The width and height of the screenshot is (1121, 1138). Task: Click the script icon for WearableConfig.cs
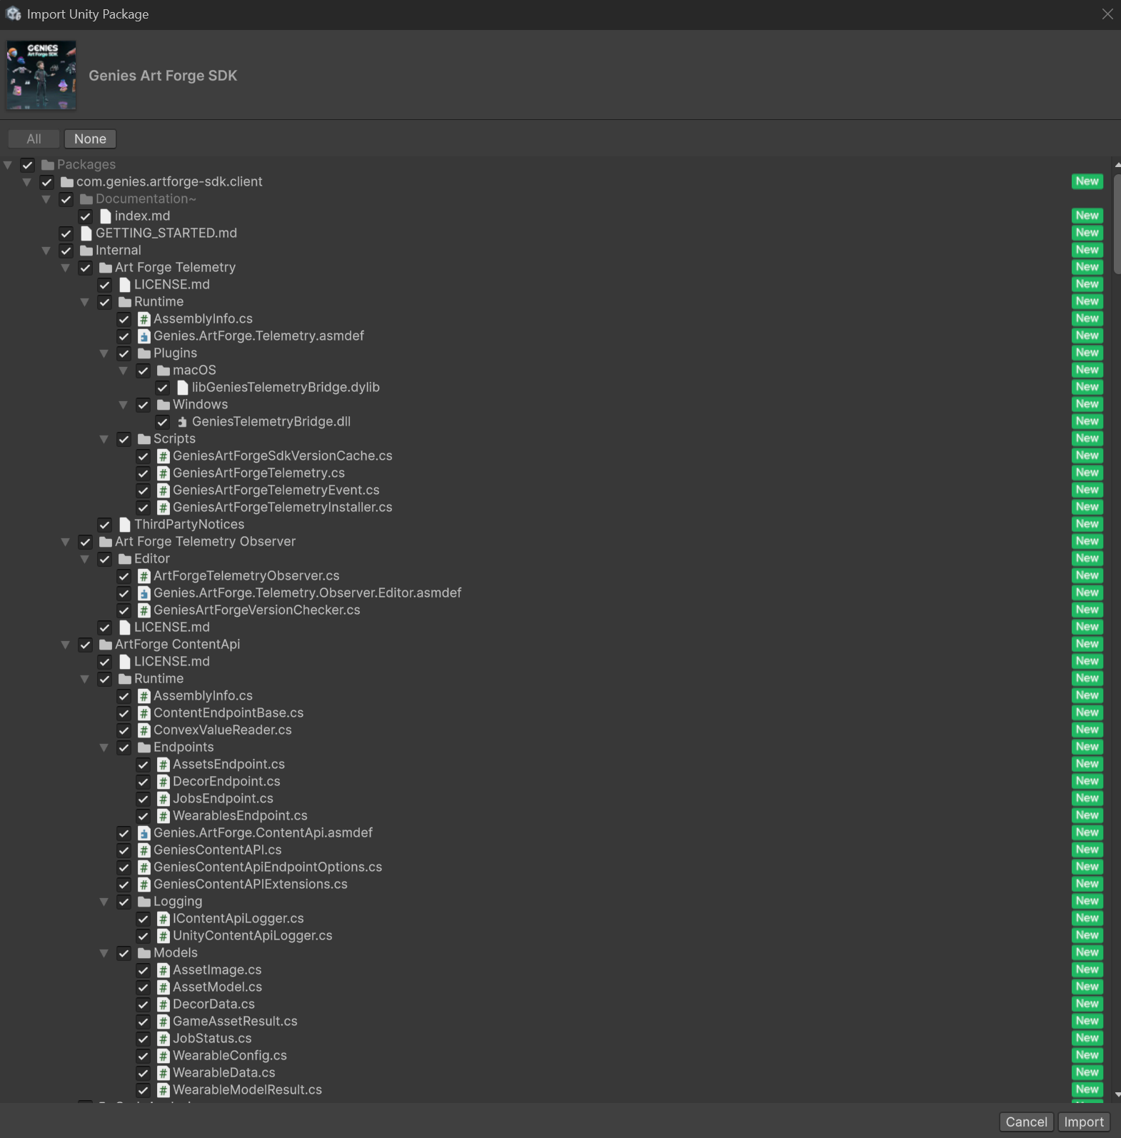pyautogui.click(x=164, y=1056)
